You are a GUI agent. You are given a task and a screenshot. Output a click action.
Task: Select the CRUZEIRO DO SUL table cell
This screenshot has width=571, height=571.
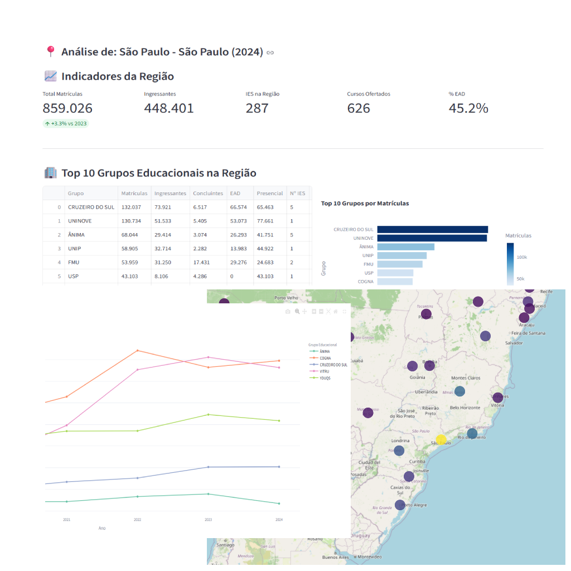pos(91,207)
